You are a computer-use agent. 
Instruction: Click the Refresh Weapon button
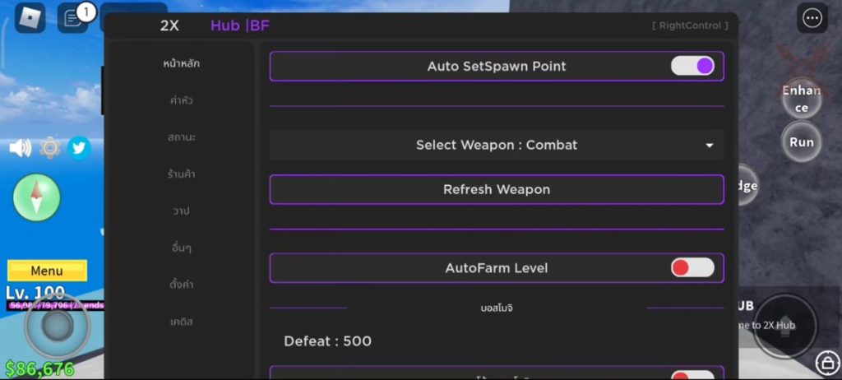tap(496, 189)
